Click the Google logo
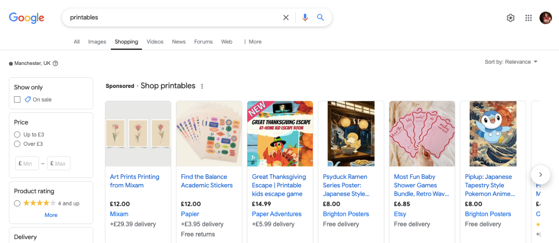 click(x=27, y=18)
